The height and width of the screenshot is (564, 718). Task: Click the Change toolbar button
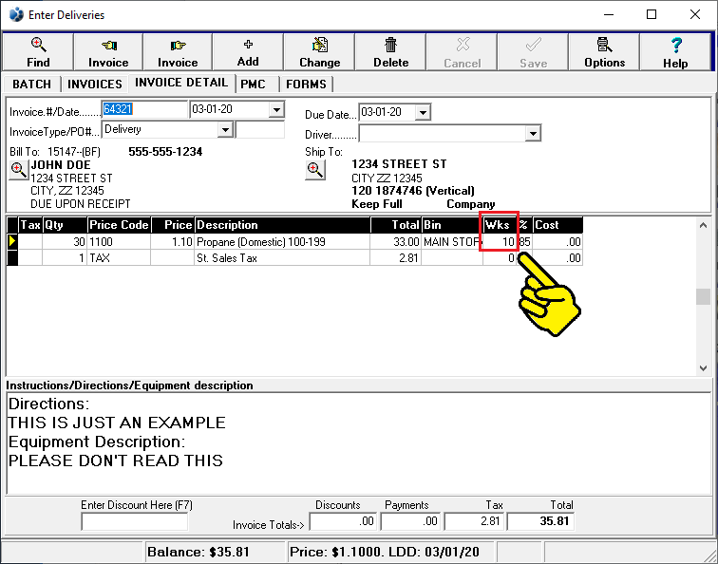click(x=320, y=51)
